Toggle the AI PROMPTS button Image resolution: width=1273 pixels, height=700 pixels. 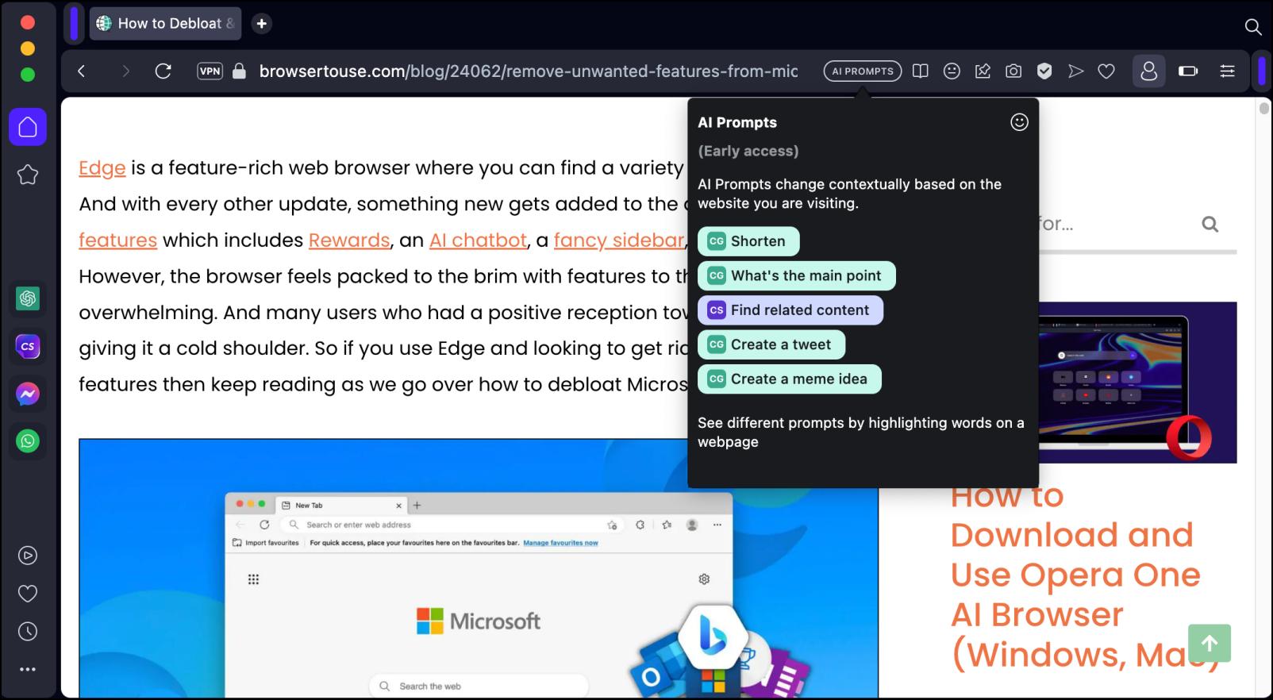[x=863, y=71]
